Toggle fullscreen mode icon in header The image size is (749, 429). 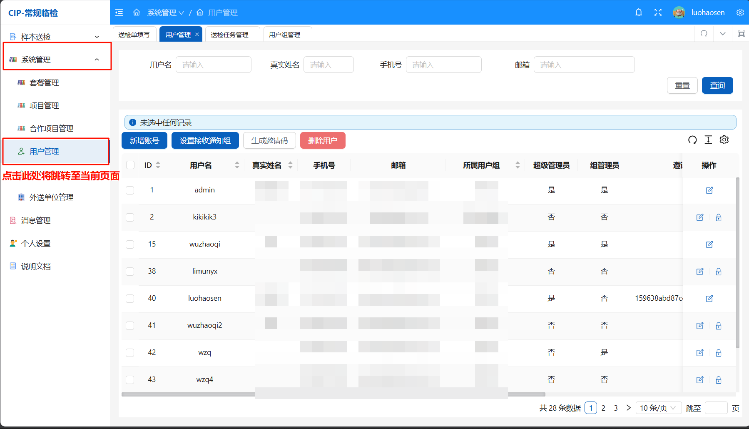(658, 12)
